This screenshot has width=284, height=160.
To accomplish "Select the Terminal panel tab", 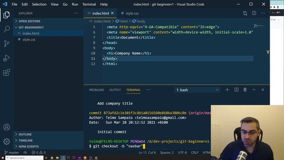I will [x=133, y=90].
